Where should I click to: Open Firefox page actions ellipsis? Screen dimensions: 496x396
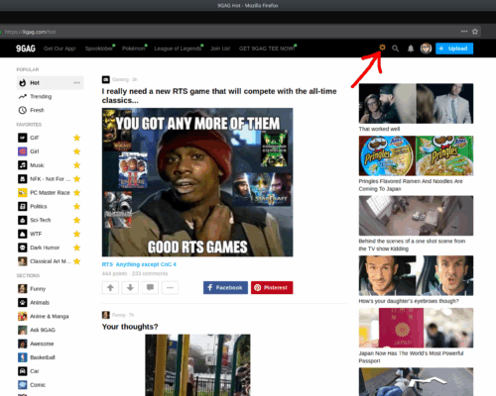pos(464,32)
